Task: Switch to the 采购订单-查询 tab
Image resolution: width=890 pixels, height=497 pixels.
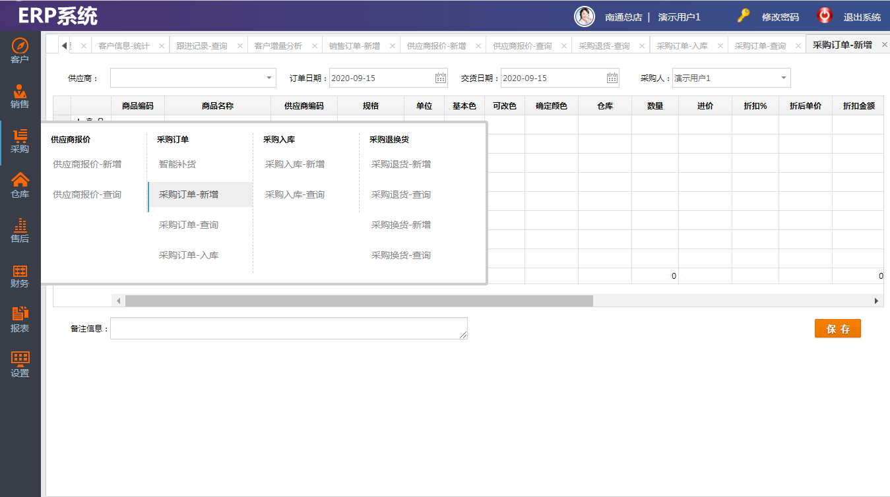Action: (760, 46)
